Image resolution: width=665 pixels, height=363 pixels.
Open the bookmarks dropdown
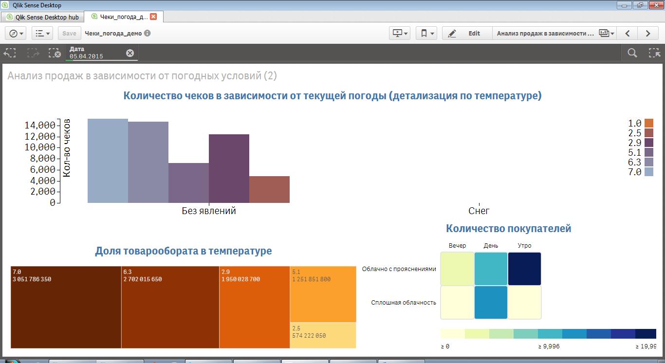click(427, 33)
